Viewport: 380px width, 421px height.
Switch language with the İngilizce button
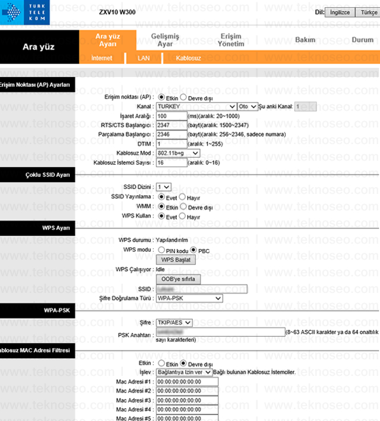[x=340, y=12]
